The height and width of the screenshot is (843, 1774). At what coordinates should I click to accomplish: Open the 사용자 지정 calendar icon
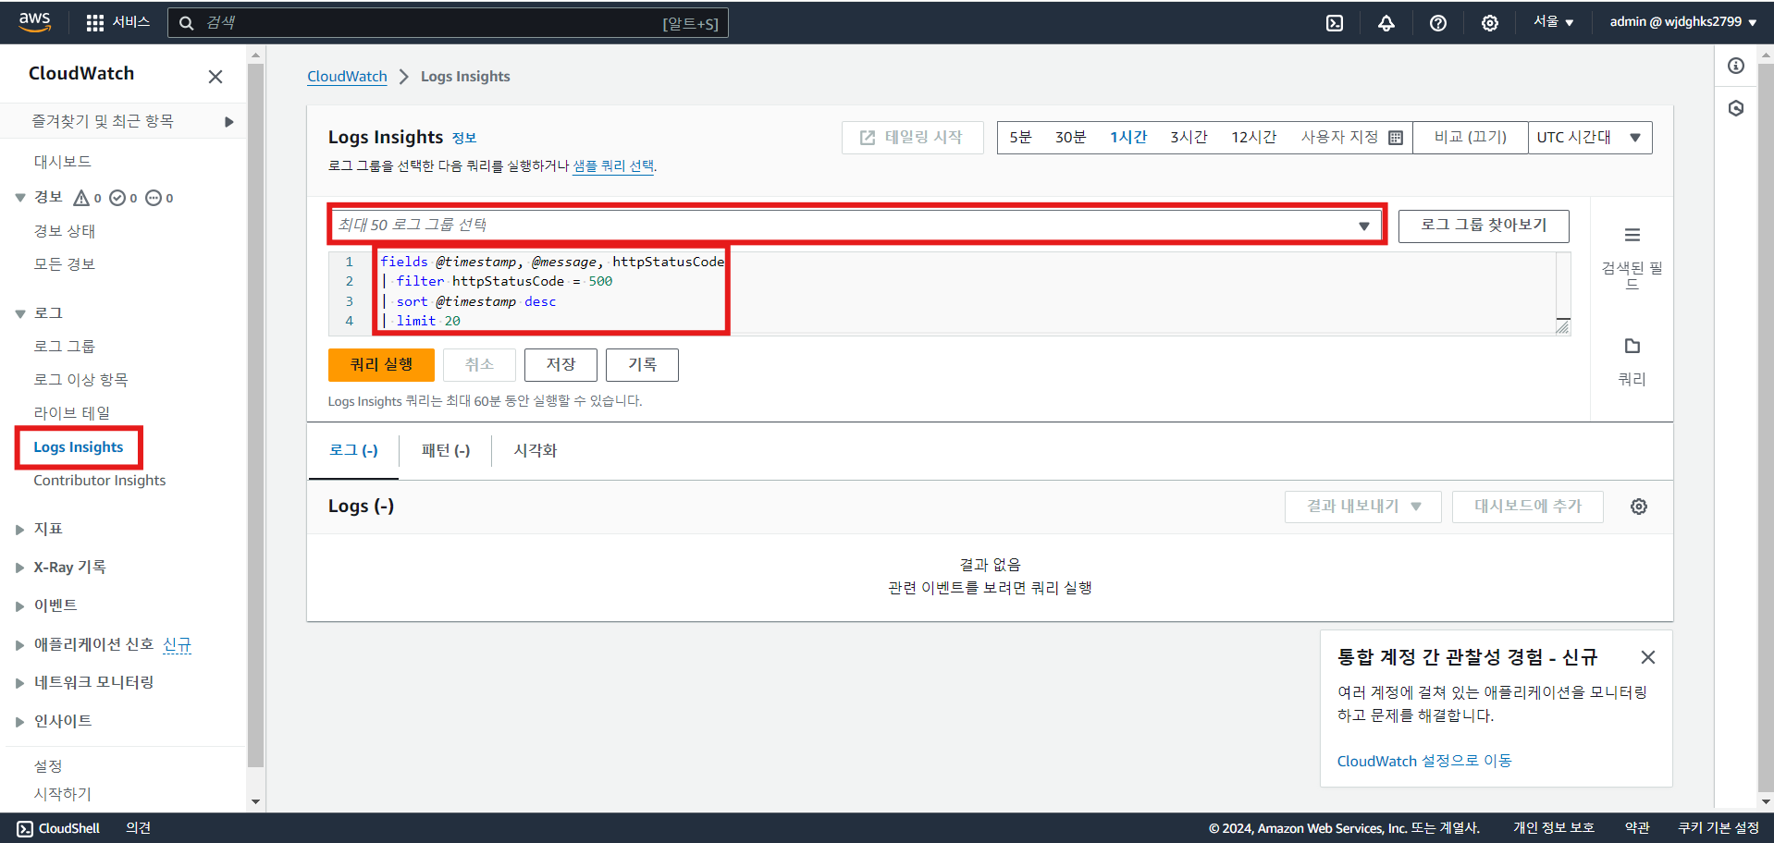pos(1396,138)
